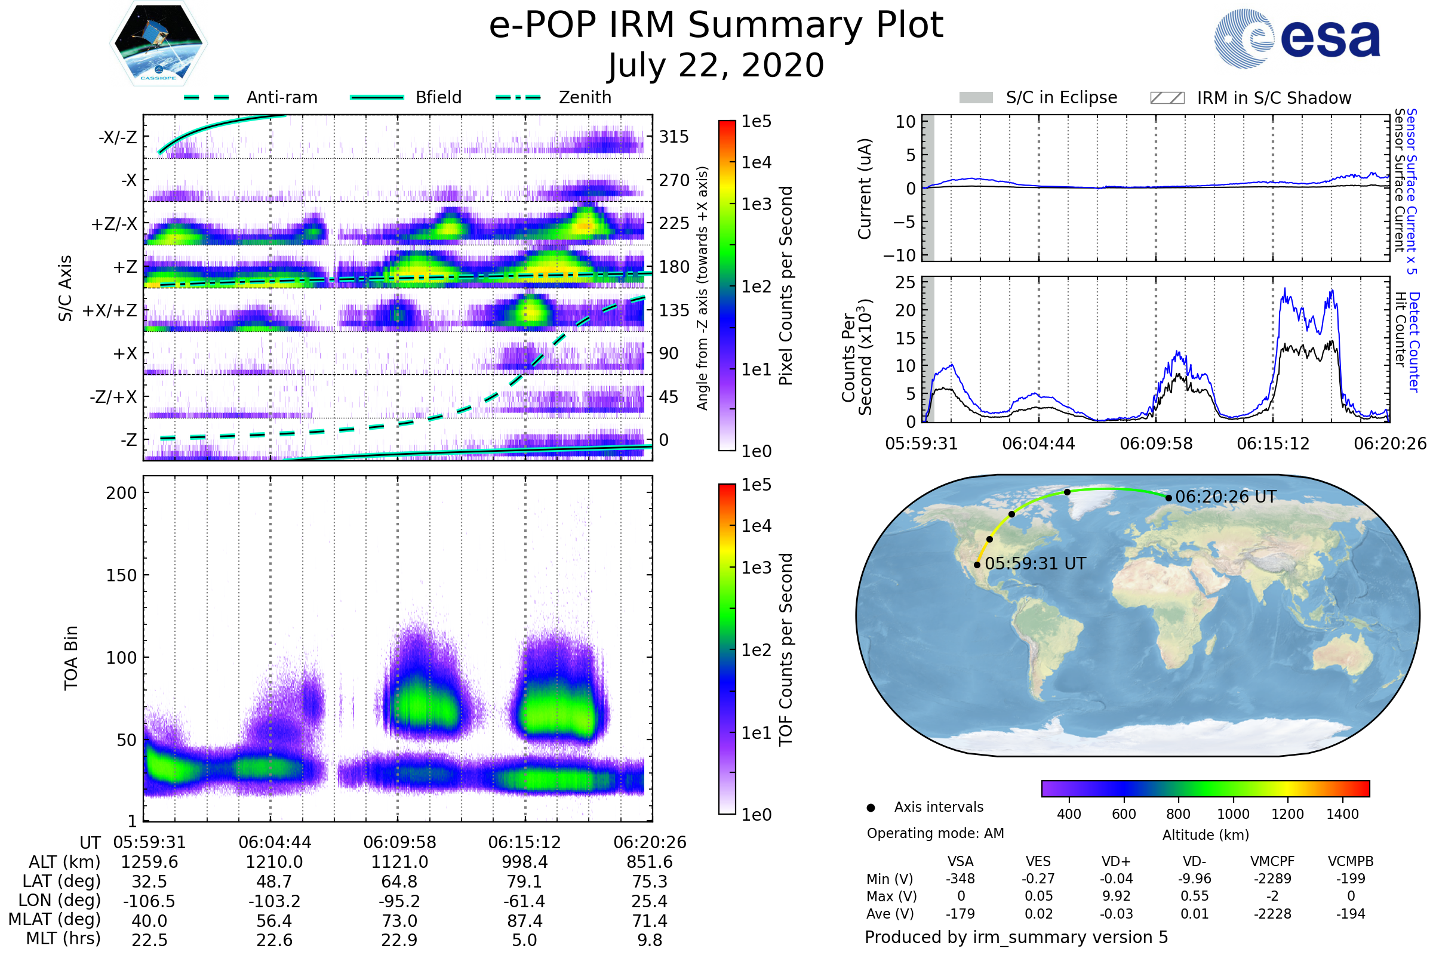Click the e-POP IRM Summary Plot title
Viewport: 1433px width, 955px height.
(716, 26)
